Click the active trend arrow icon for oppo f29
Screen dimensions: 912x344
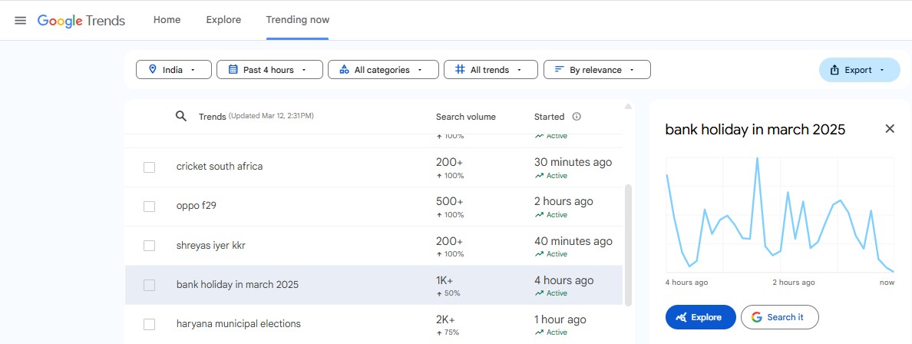539,215
